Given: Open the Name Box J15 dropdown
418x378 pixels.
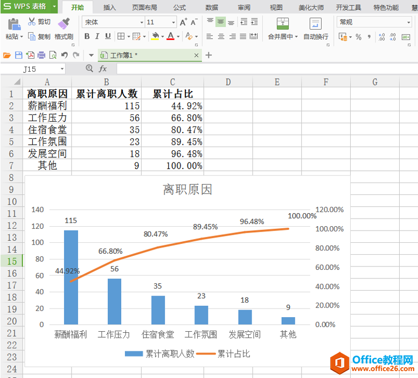Looking at the screenshot, I should [x=62, y=69].
